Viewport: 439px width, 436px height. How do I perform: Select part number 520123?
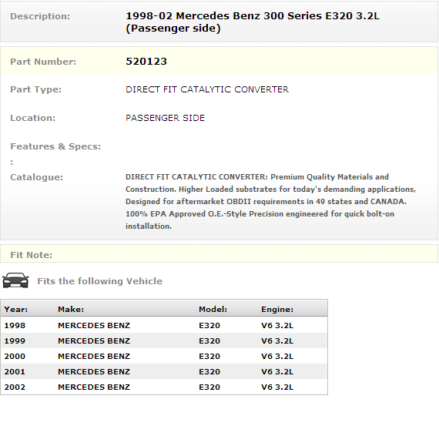coord(146,62)
